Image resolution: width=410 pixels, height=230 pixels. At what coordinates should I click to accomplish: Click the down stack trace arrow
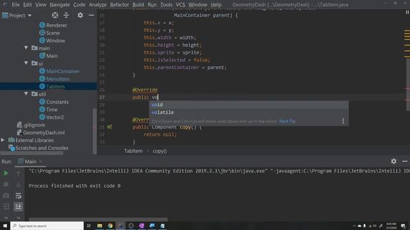(x=19, y=184)
